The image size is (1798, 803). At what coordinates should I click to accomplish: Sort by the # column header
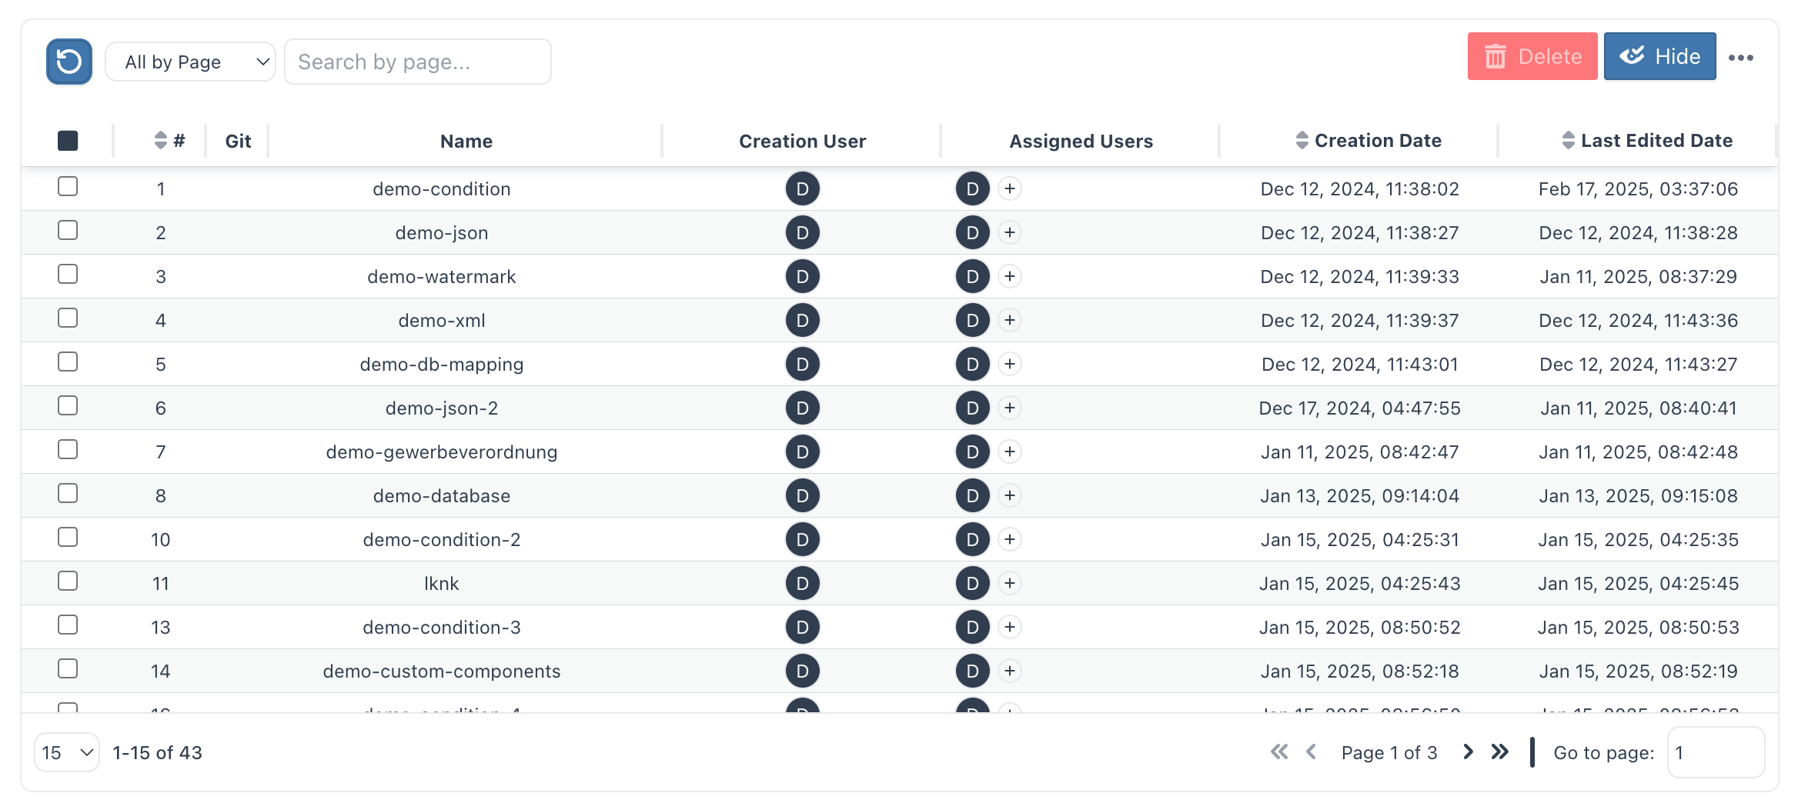[169, 141]
